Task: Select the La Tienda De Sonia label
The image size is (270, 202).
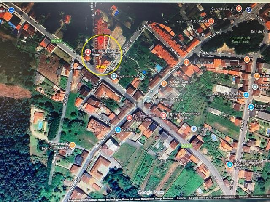Action: click(x=228, y=94)
